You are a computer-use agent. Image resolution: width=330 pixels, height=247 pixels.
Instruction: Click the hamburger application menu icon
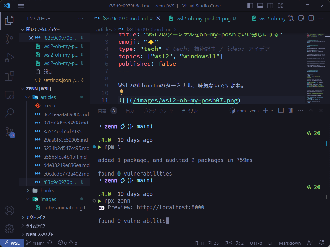point(21,6)
